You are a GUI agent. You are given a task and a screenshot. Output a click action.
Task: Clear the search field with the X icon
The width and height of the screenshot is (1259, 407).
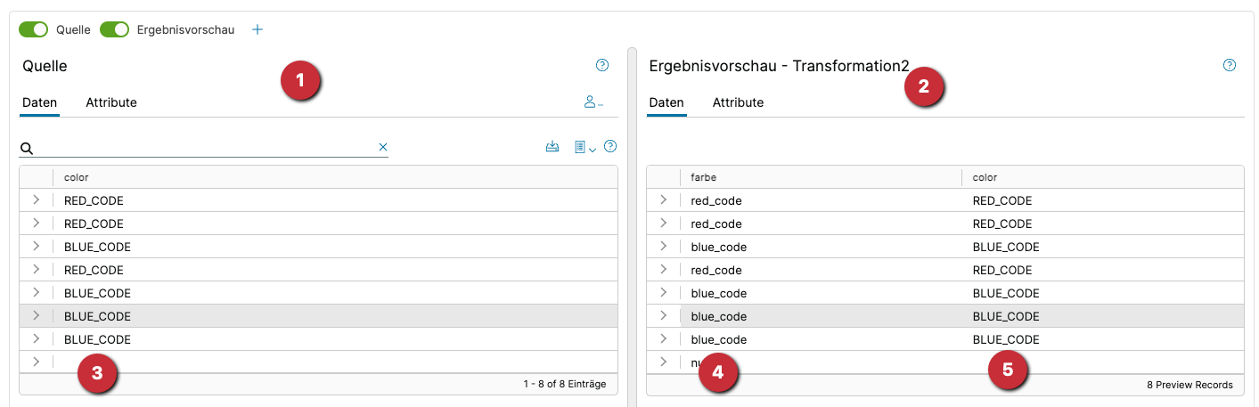click(383, 147)
